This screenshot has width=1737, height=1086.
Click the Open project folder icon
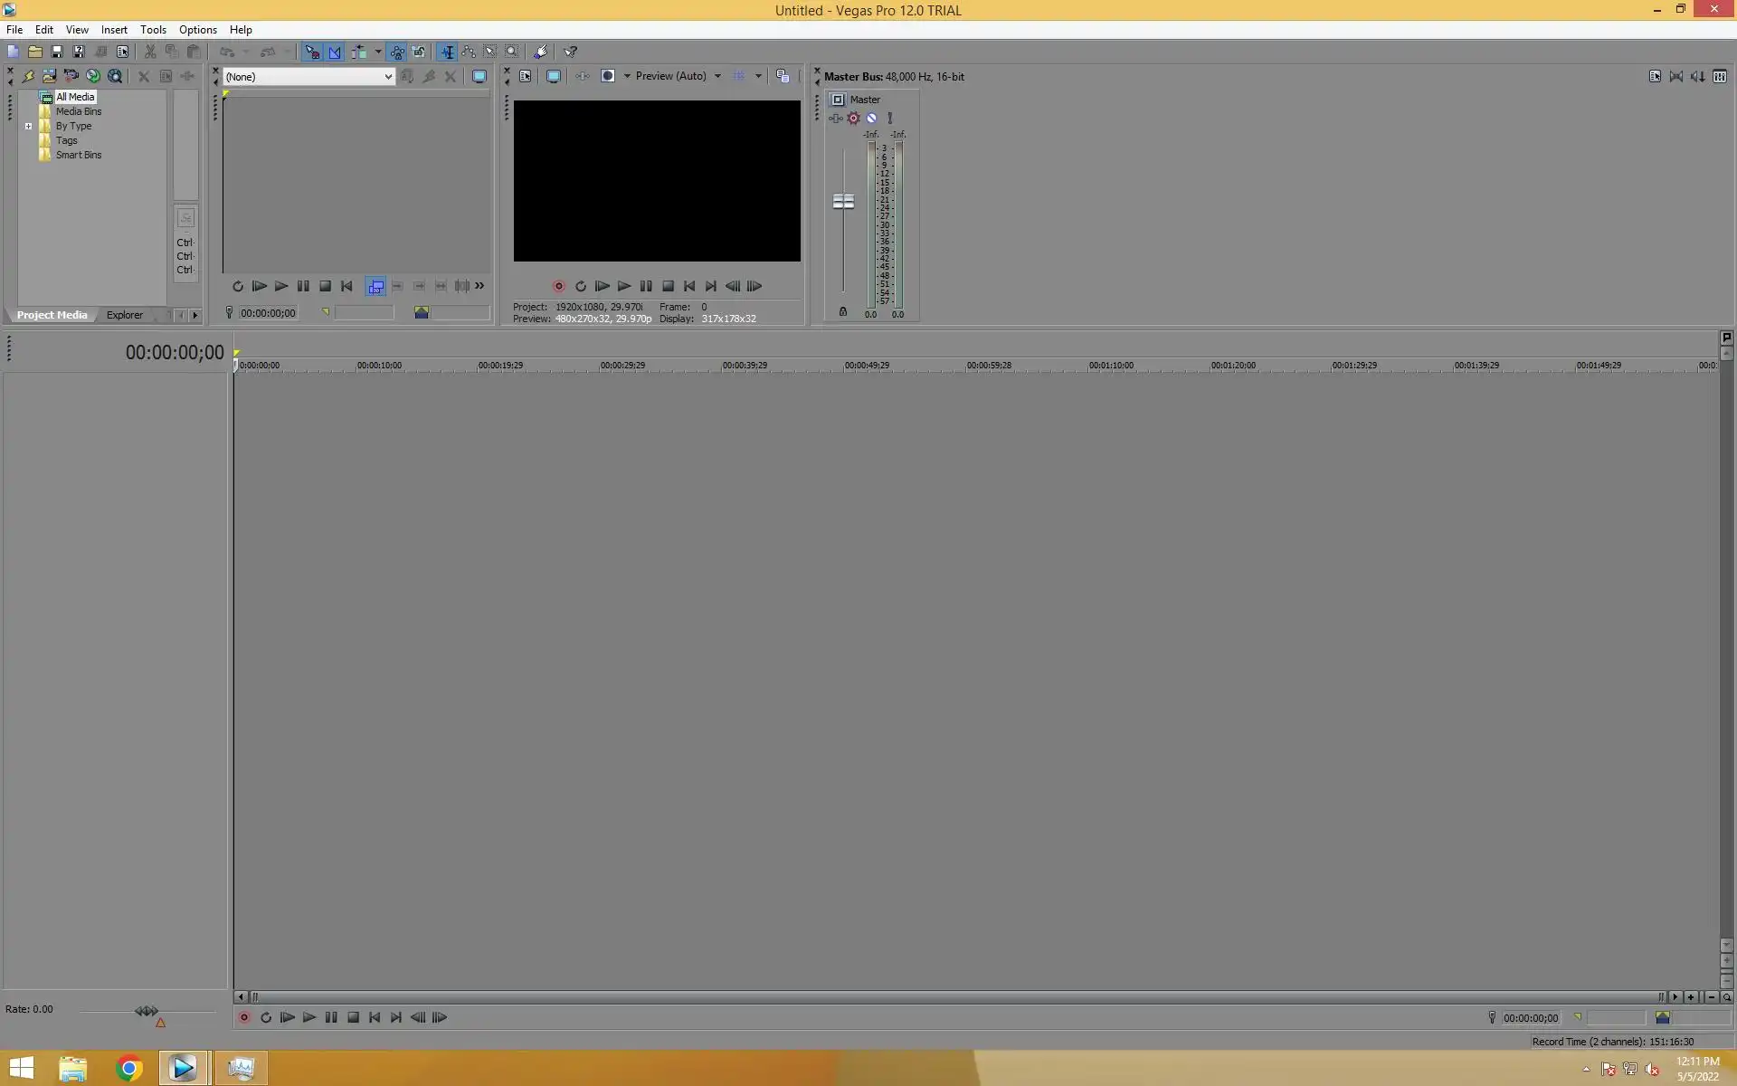pos(34,52)
